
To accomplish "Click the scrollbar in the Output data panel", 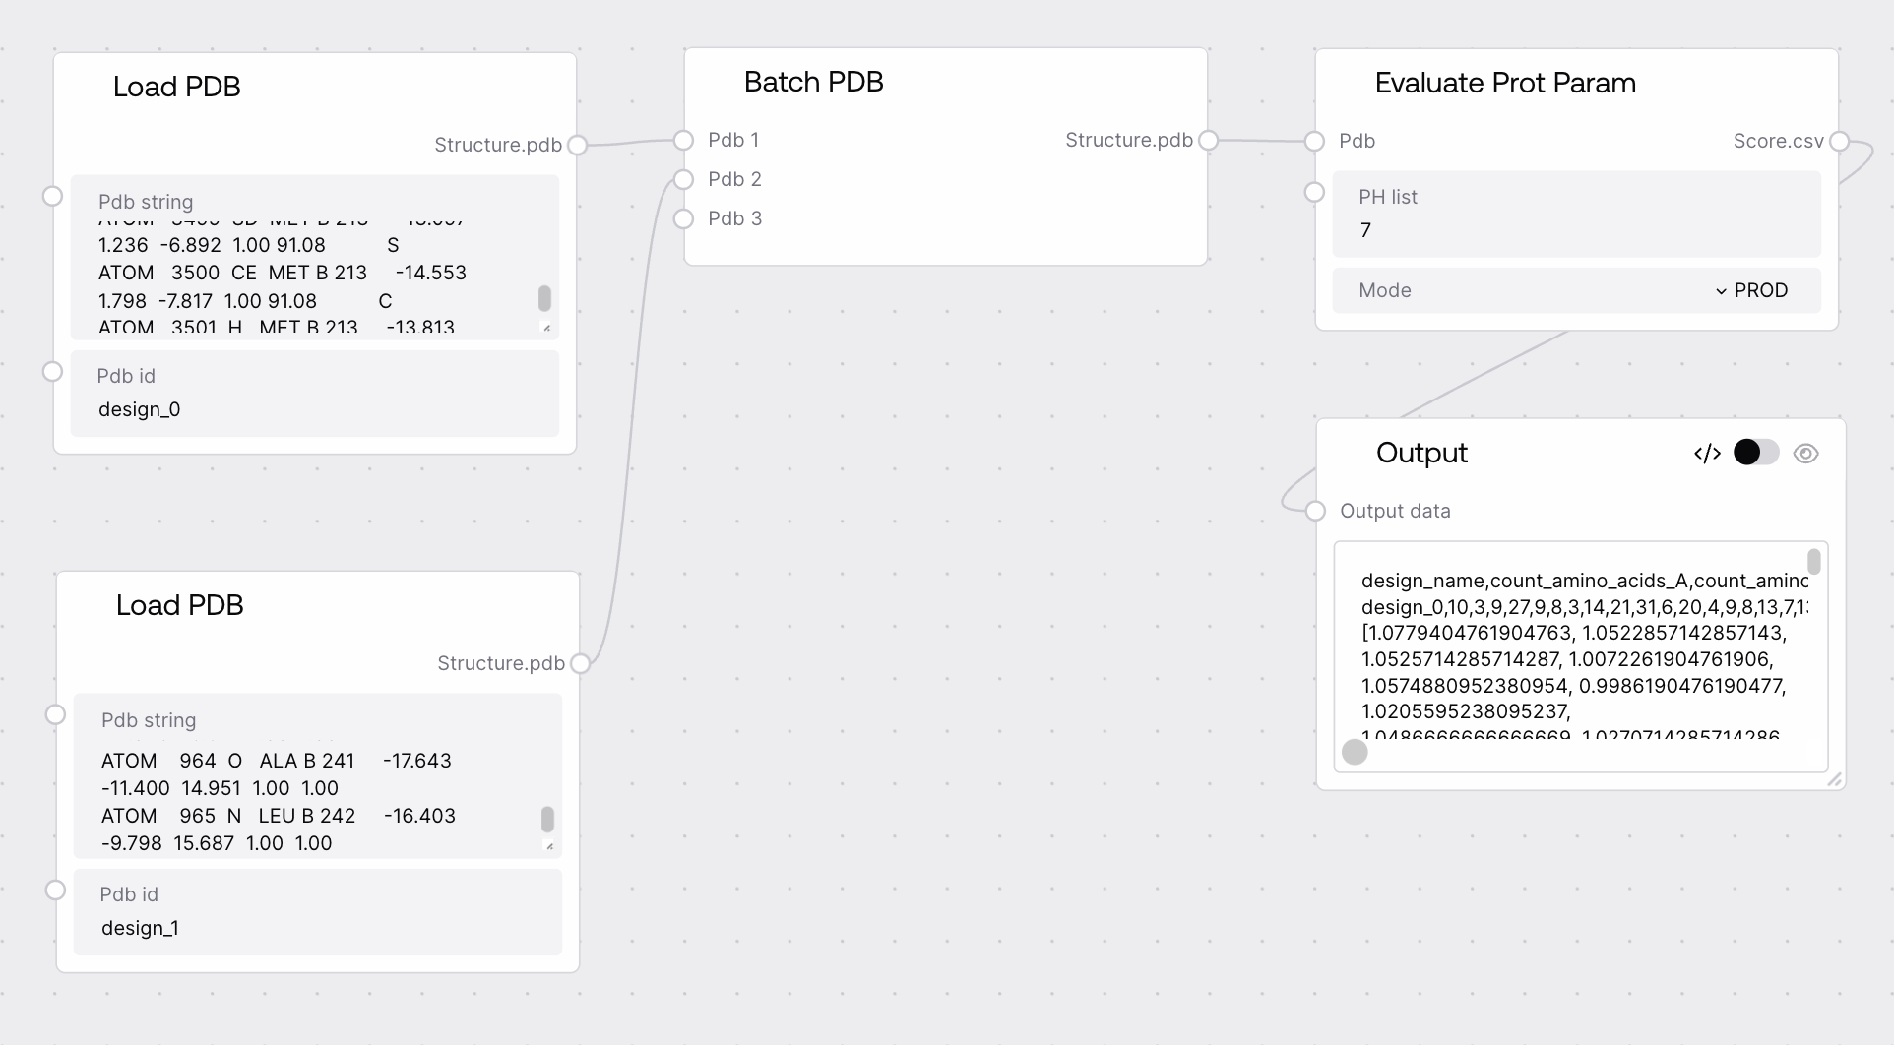I will (1816, 563).
